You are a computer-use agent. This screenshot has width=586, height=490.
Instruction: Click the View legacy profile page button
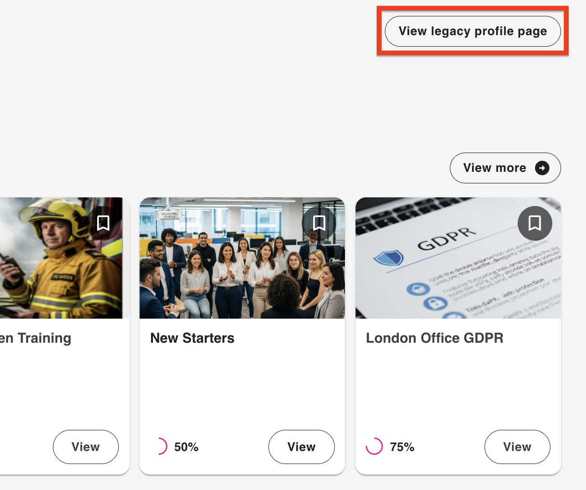coord(472,31)
